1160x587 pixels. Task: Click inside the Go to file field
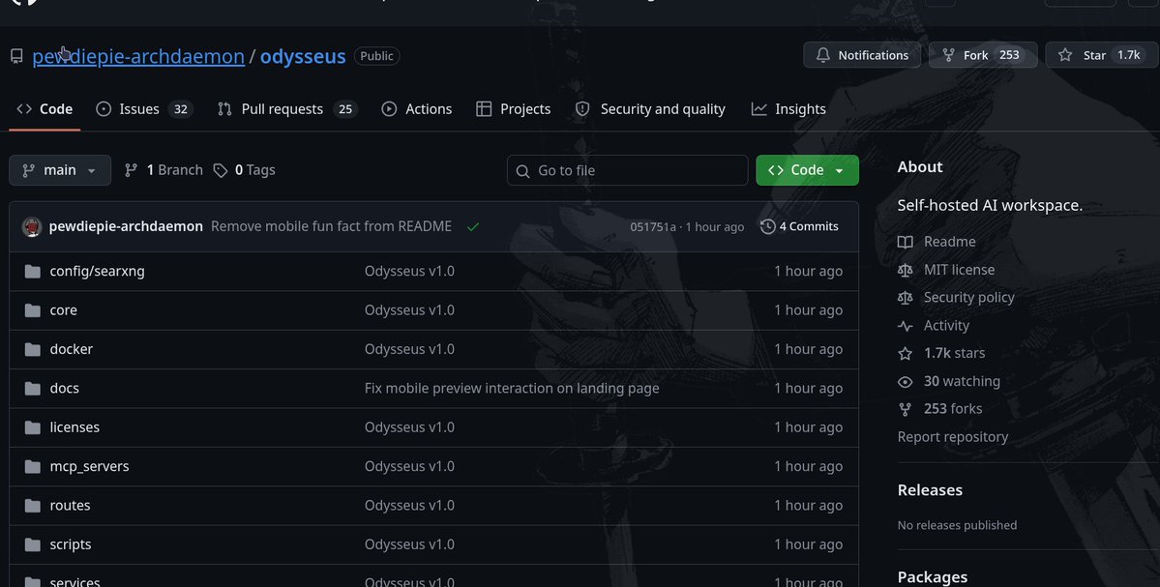627,171
